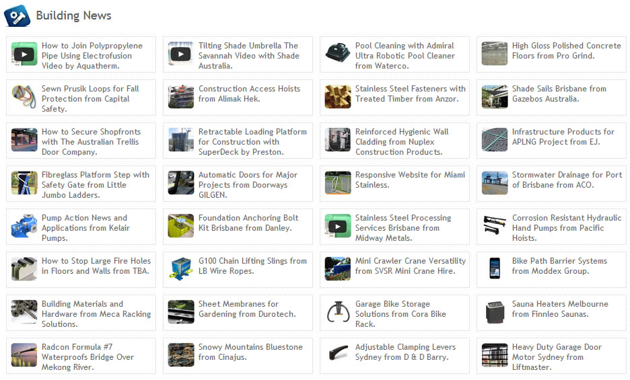Open the Polished Concrete Floors thumbnail image
The image size is (630, 380).
point(495,54)
